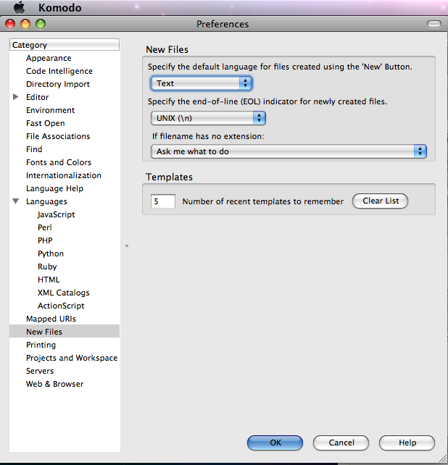Select Code Intelligence in the category list
The width and height of the screenshot is (448, 465).
(x=59, y=71)
